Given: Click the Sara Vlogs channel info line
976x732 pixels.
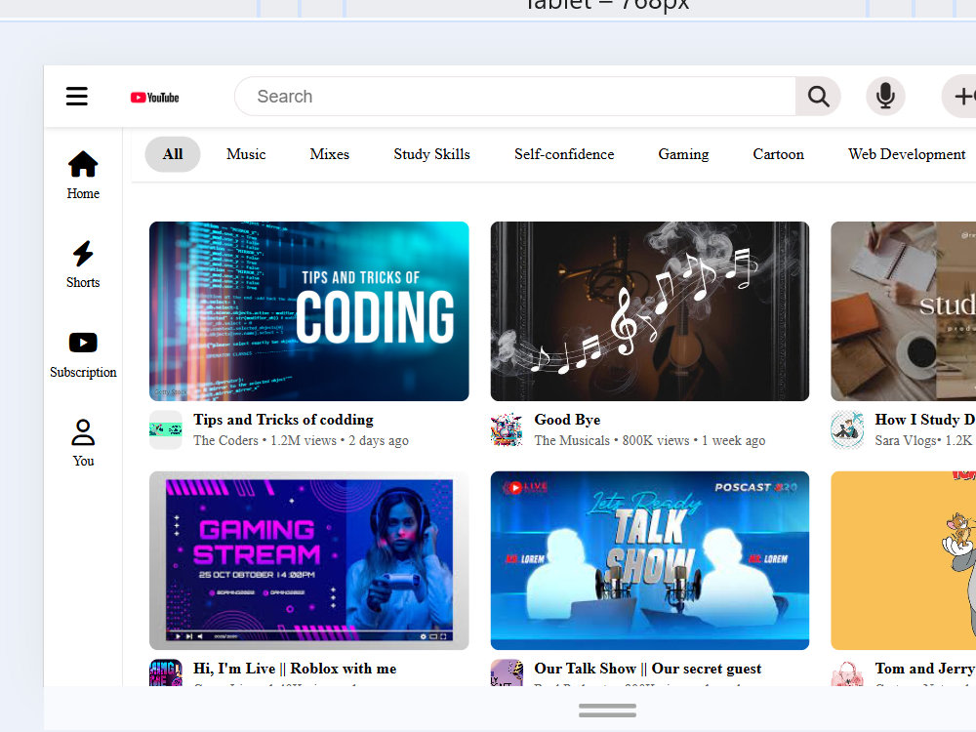Looking at the screenshot, I should pyautogui.click(x=925, y=441).
